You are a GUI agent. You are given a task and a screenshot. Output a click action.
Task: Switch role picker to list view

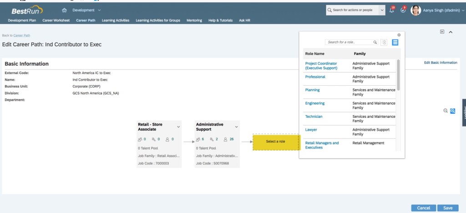pos(395,42)
